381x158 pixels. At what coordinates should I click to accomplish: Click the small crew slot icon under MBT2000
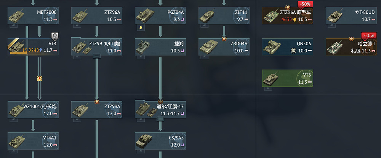[13, 26]
